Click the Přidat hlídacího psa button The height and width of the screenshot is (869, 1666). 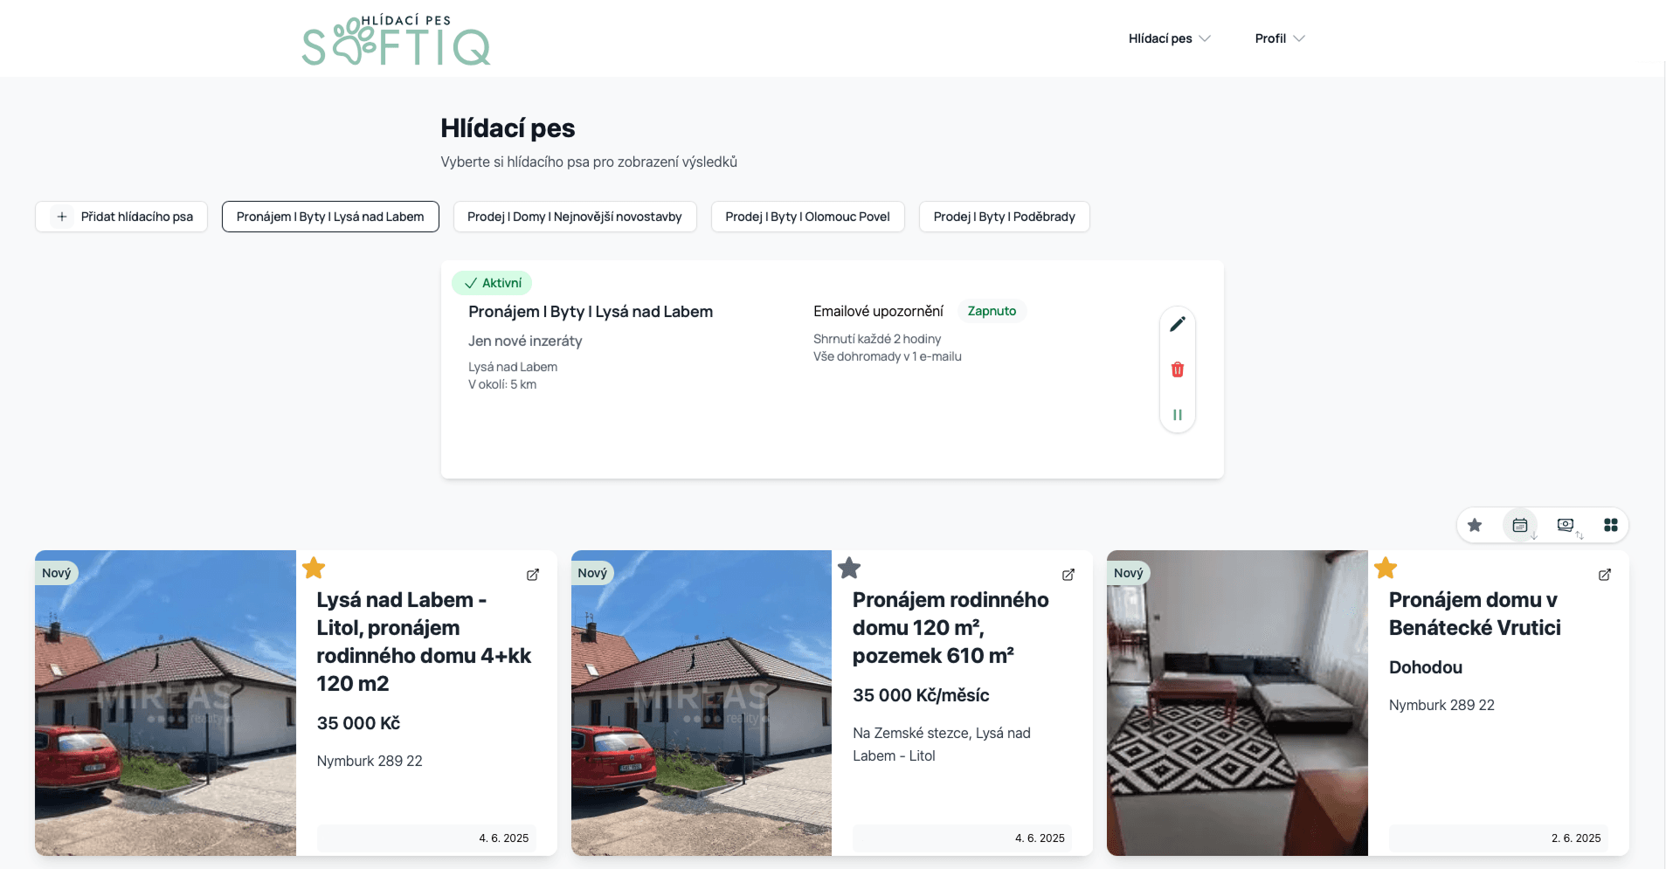point(121,217)
